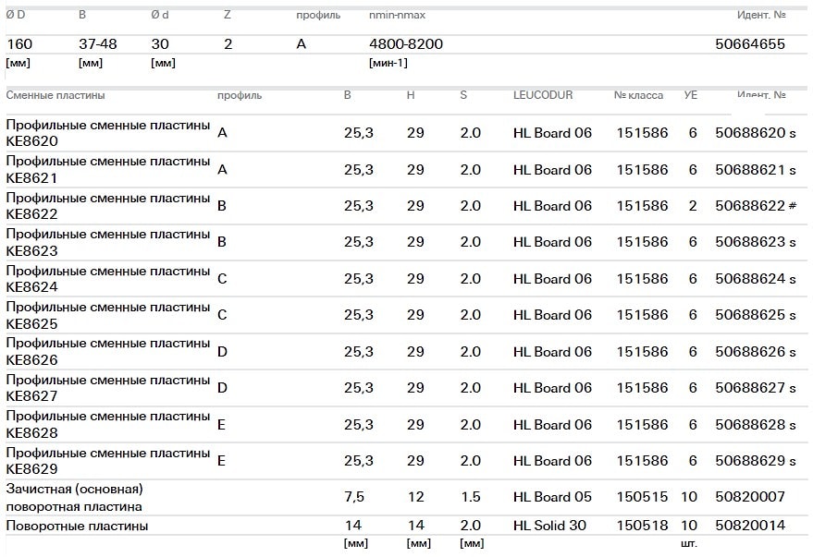Click the "HL Board 05" material cell
The height and width of the screenshot is (557, 813).
click(552, 497)
